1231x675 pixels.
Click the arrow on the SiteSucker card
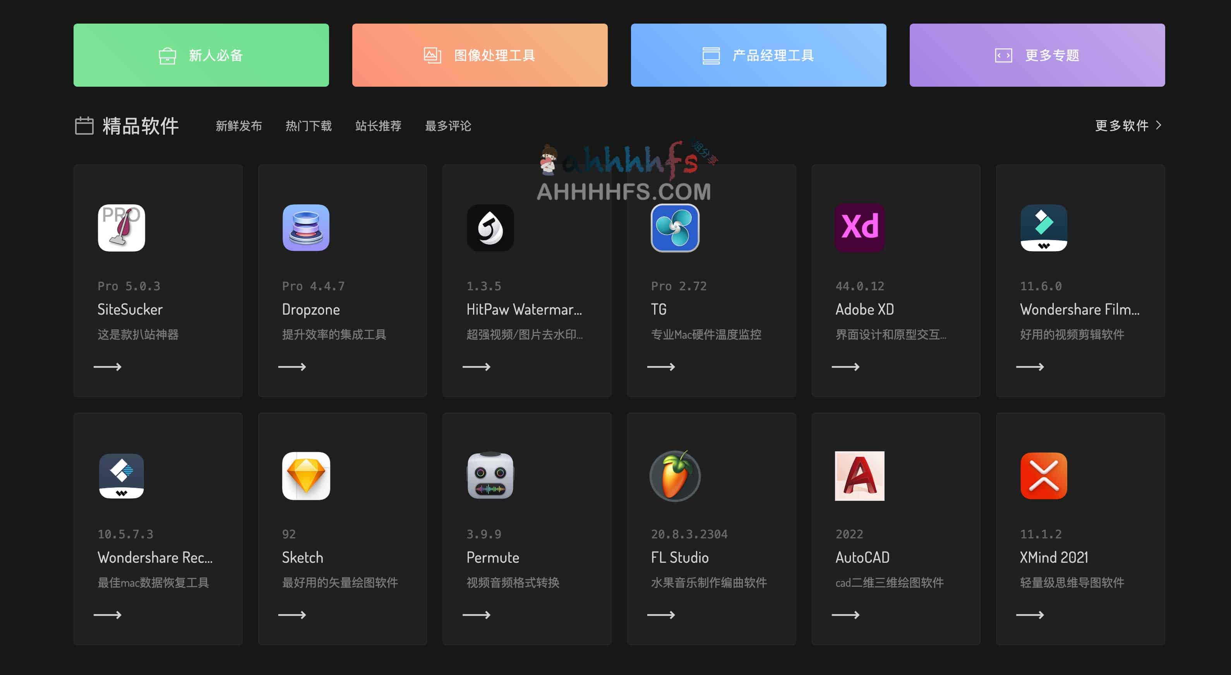108,367
